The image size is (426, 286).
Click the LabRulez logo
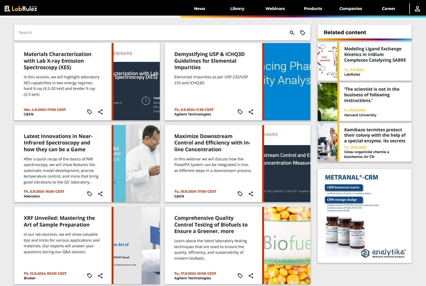21,8
